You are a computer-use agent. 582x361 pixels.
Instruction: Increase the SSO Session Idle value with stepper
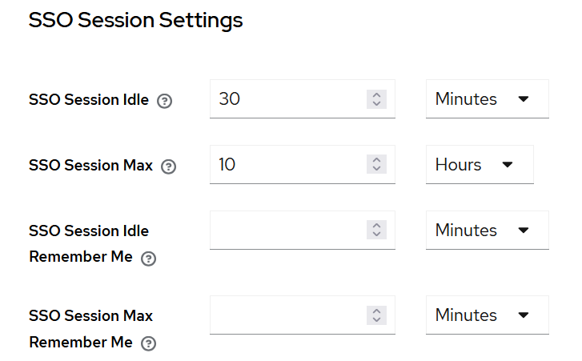pyautogui.click(x=376, y=95)
